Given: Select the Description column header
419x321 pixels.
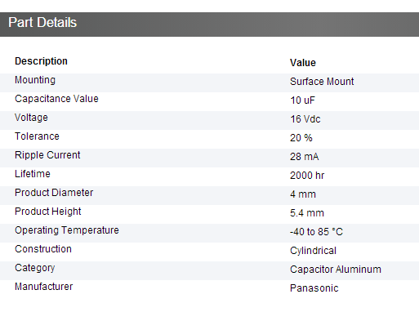Looking at the screenshot, I should [x=41, y=61].
